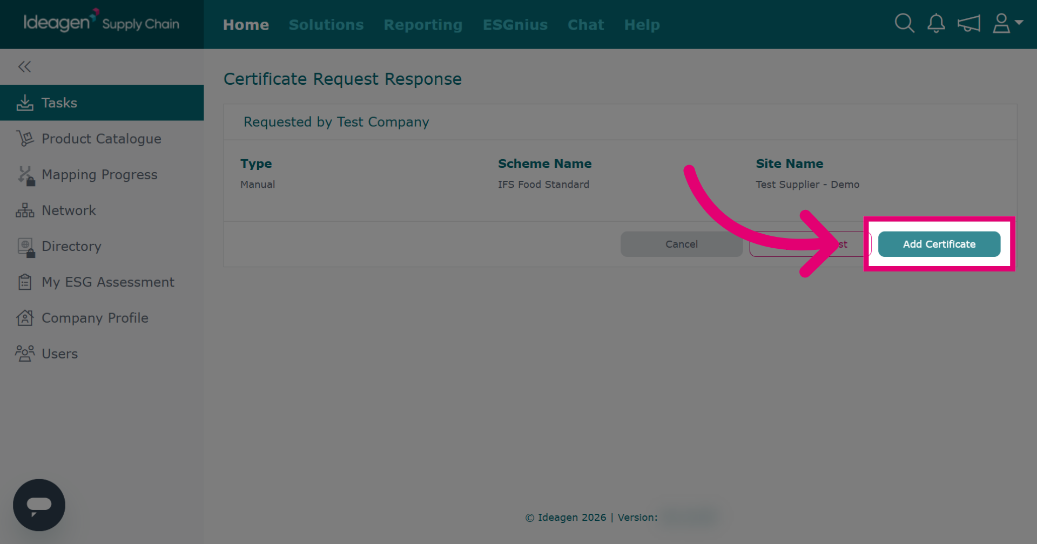Collapse the sidebar with double chevron
This screenshot has width=1037, height=544.
tap(24, 66)
